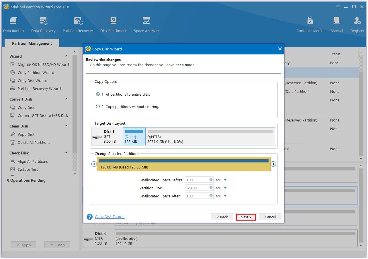
Task: Click the left arrow beside the selected partition bar
Action: coord(94,164)
